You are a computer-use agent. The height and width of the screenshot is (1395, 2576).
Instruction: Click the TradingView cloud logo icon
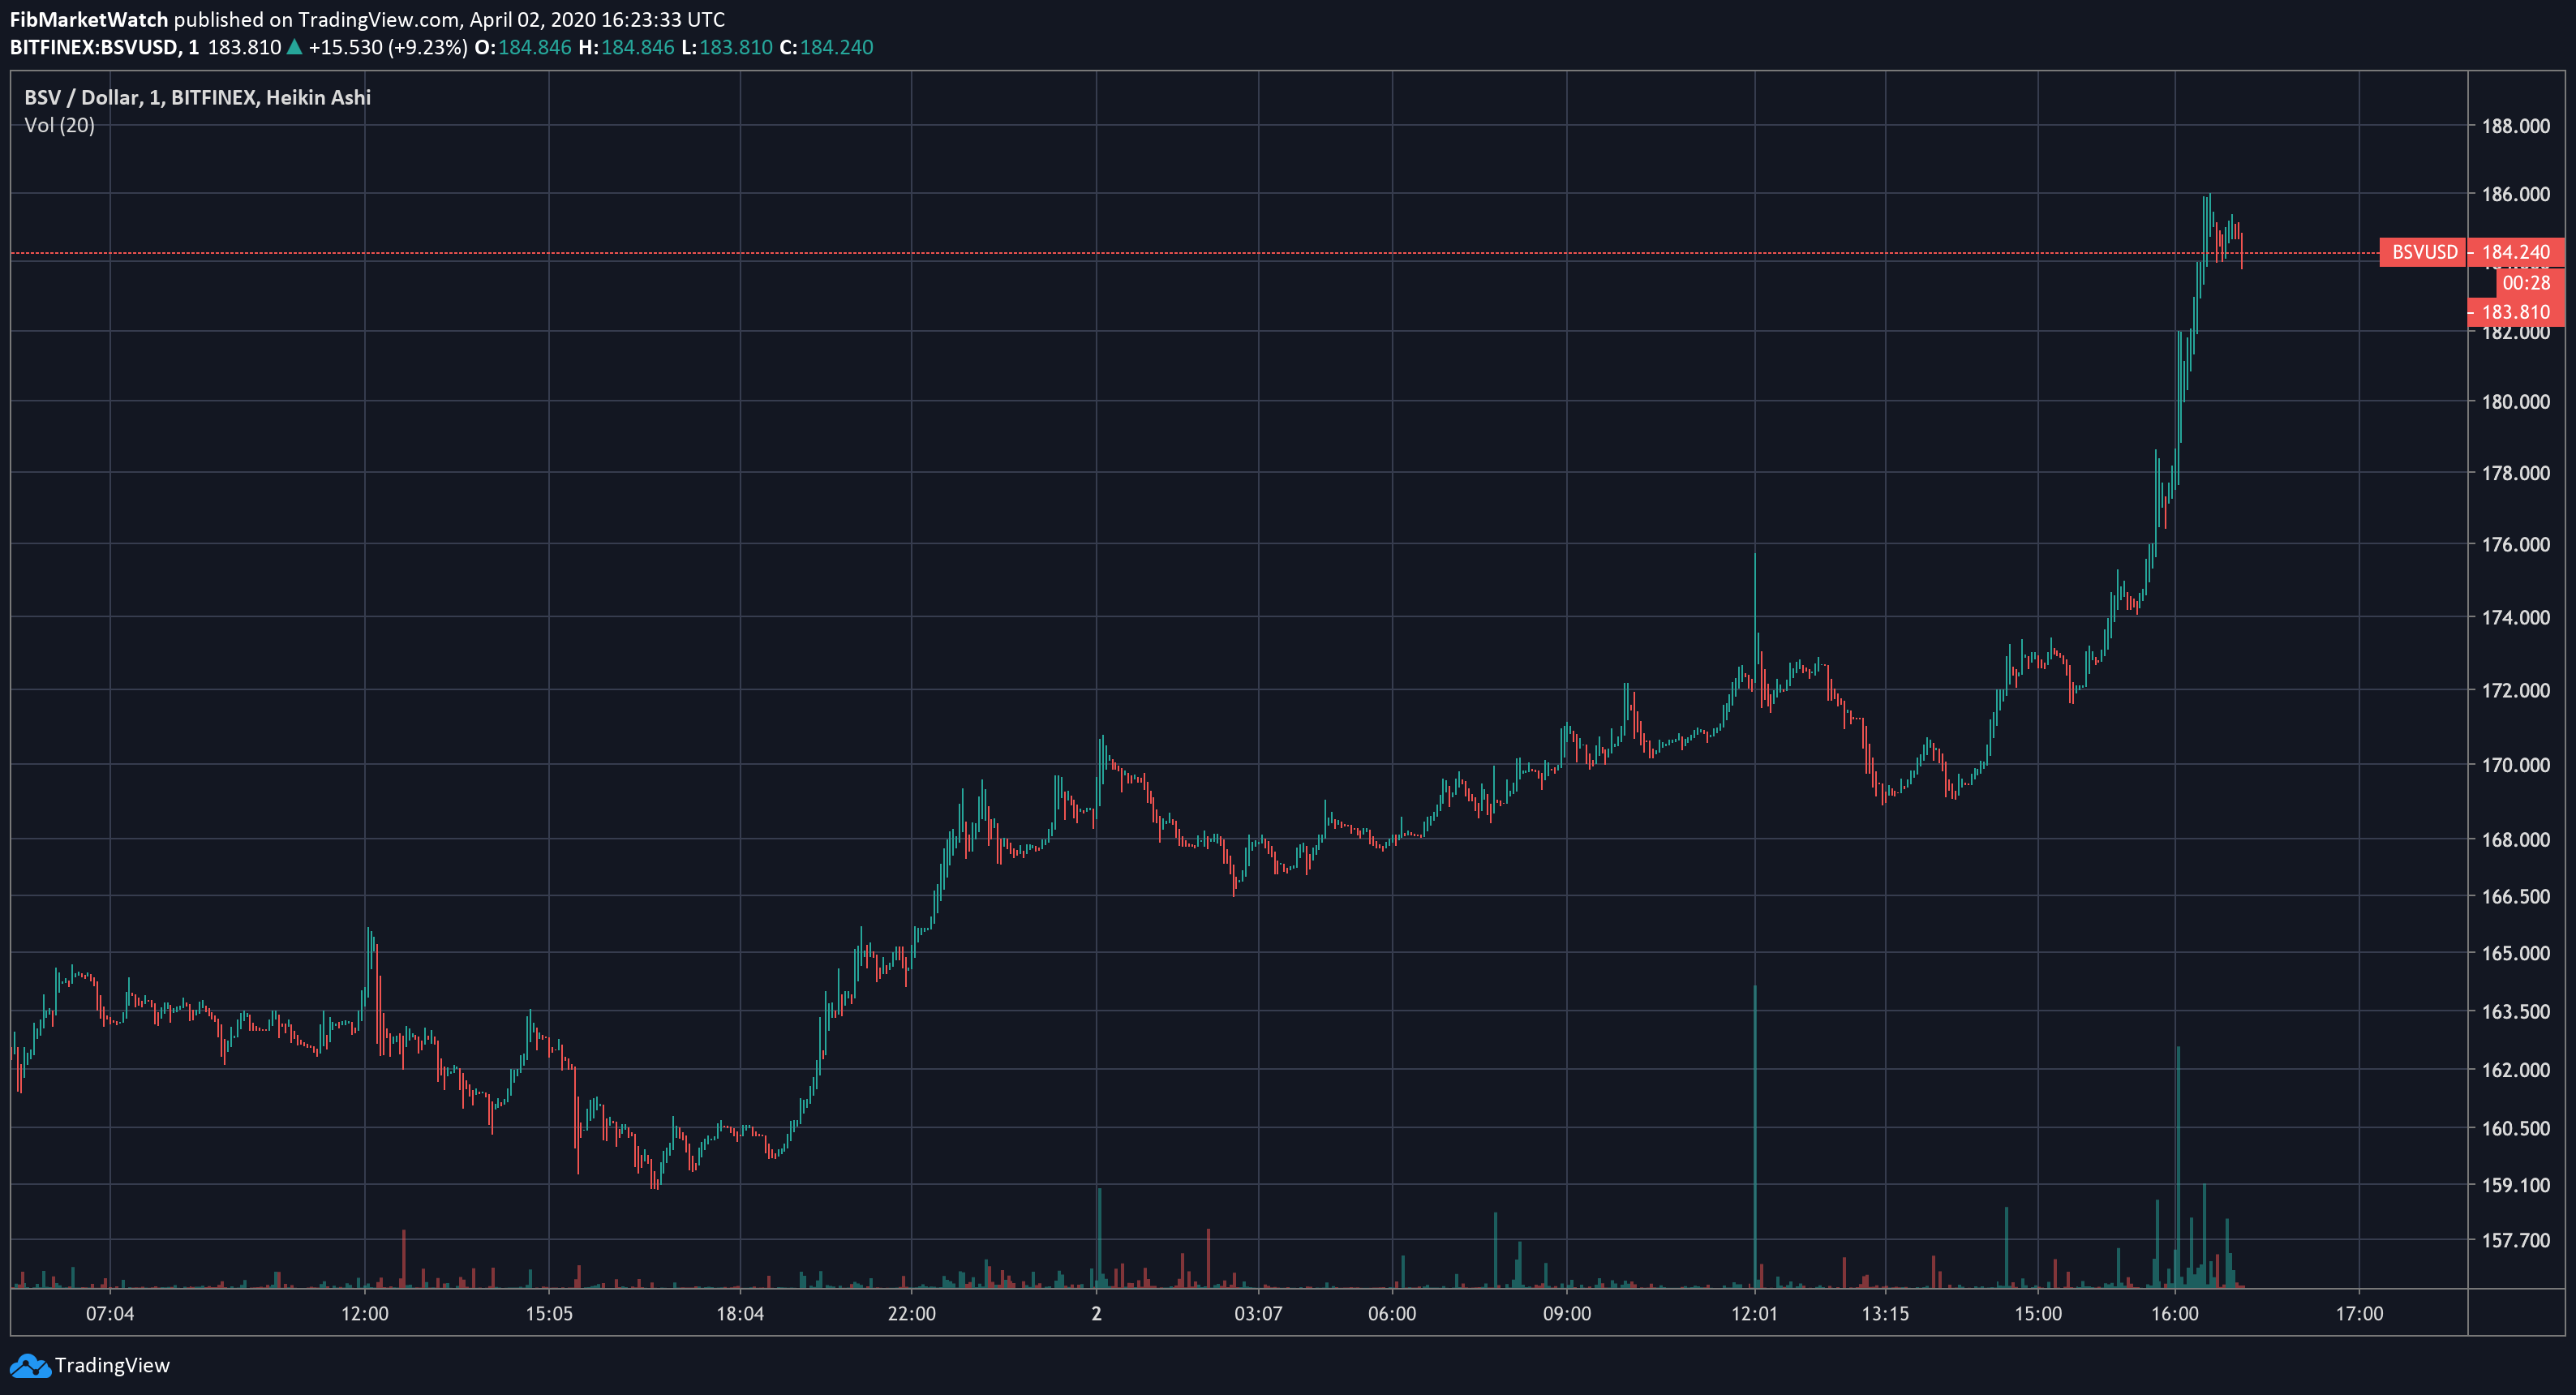(x=29, y=1366)
